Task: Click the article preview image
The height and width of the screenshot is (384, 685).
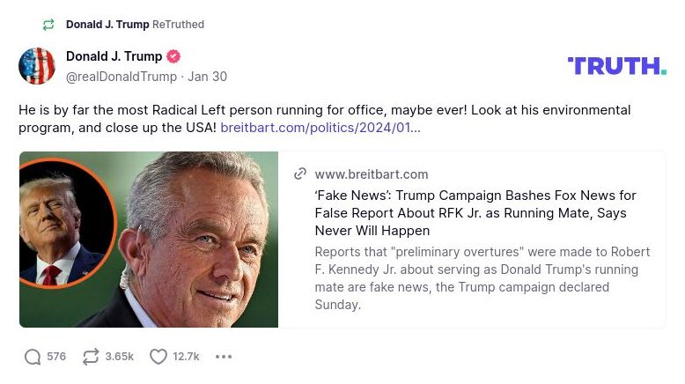Action: (149, 240)
